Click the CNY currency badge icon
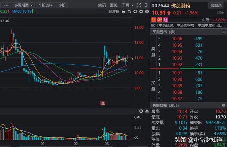 (160, 20)
